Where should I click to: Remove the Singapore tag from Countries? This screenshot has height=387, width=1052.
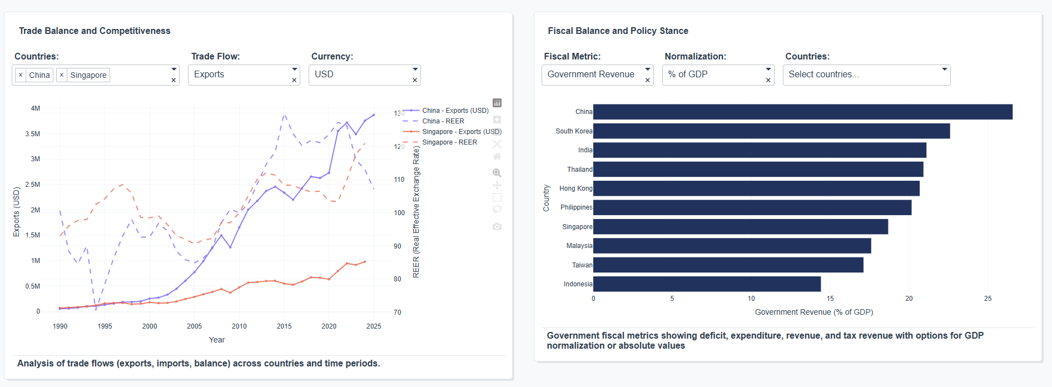[62, 75]
